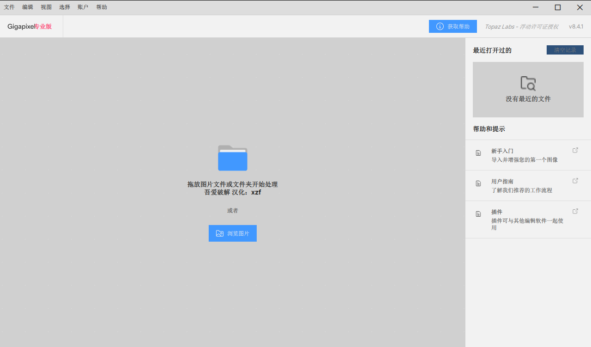Image resolution: width=591 pixels, height=347 pixels.
Task: Open the 视图 menu
Action: [x=46, y=7]
